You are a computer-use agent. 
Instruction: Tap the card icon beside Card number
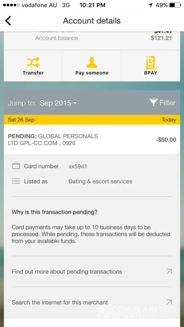16,166
